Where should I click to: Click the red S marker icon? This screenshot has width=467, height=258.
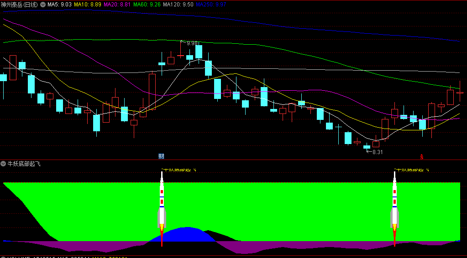coord(421,157)
